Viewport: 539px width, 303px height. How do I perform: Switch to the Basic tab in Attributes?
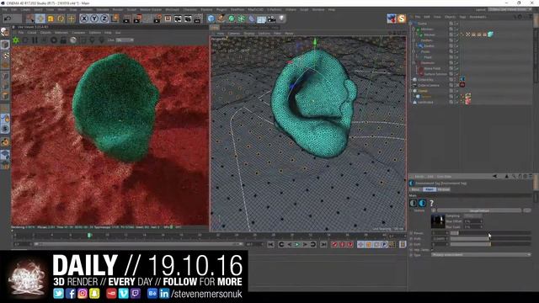tap(415, 189)
